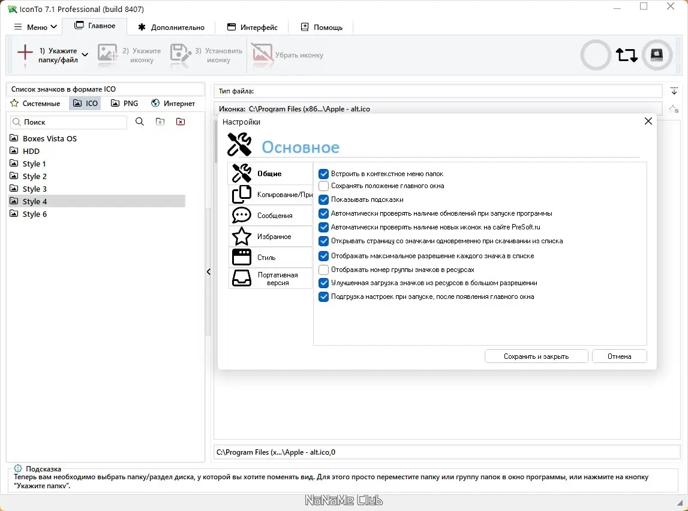Toggle 'Открывать страницу со значками' checkbox

point(323,241)
